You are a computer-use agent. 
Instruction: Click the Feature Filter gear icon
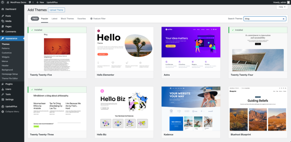click(x=91, y=19)
